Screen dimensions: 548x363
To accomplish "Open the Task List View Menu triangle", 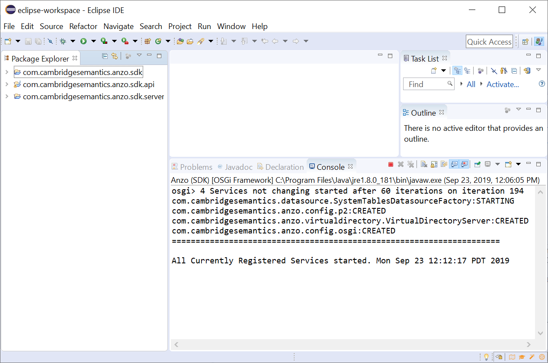I will (x=538, y=69).
